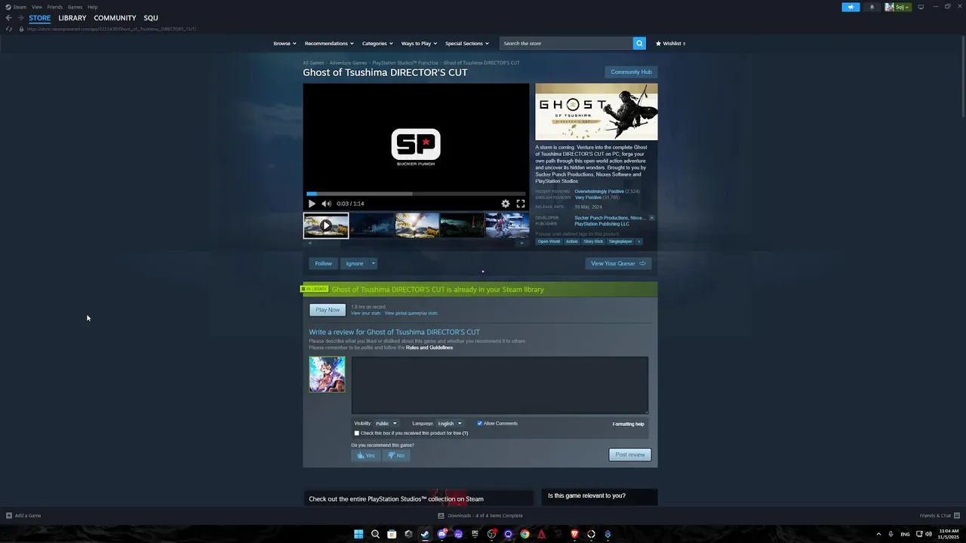Click the store search magnifier button
Screen dimensions: 966x543
point(639,43)
